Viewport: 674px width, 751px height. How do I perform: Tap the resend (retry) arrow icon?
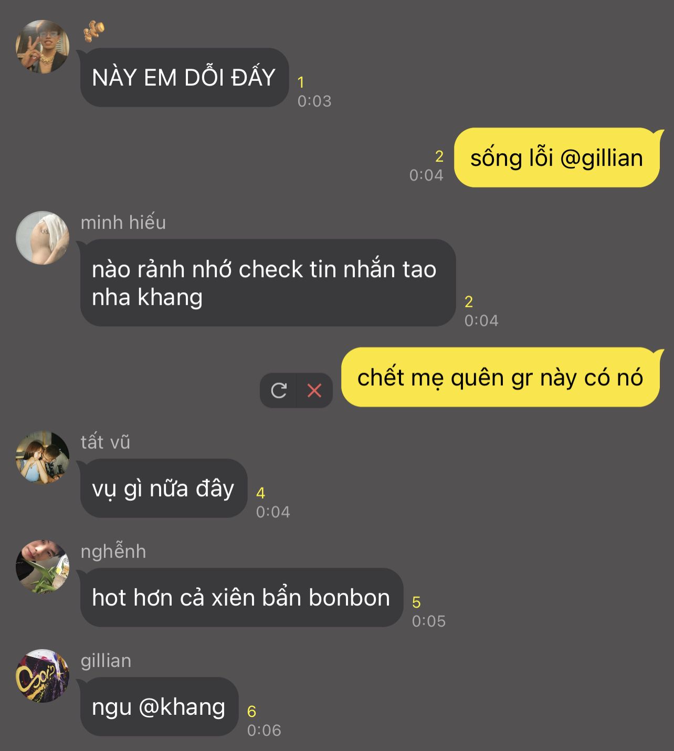click(279, 390)
